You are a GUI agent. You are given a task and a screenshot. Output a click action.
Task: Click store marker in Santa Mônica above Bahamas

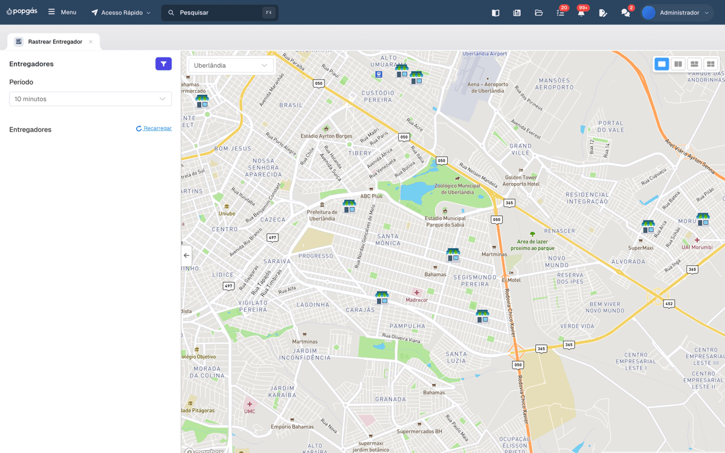click(x=453, y=255)
